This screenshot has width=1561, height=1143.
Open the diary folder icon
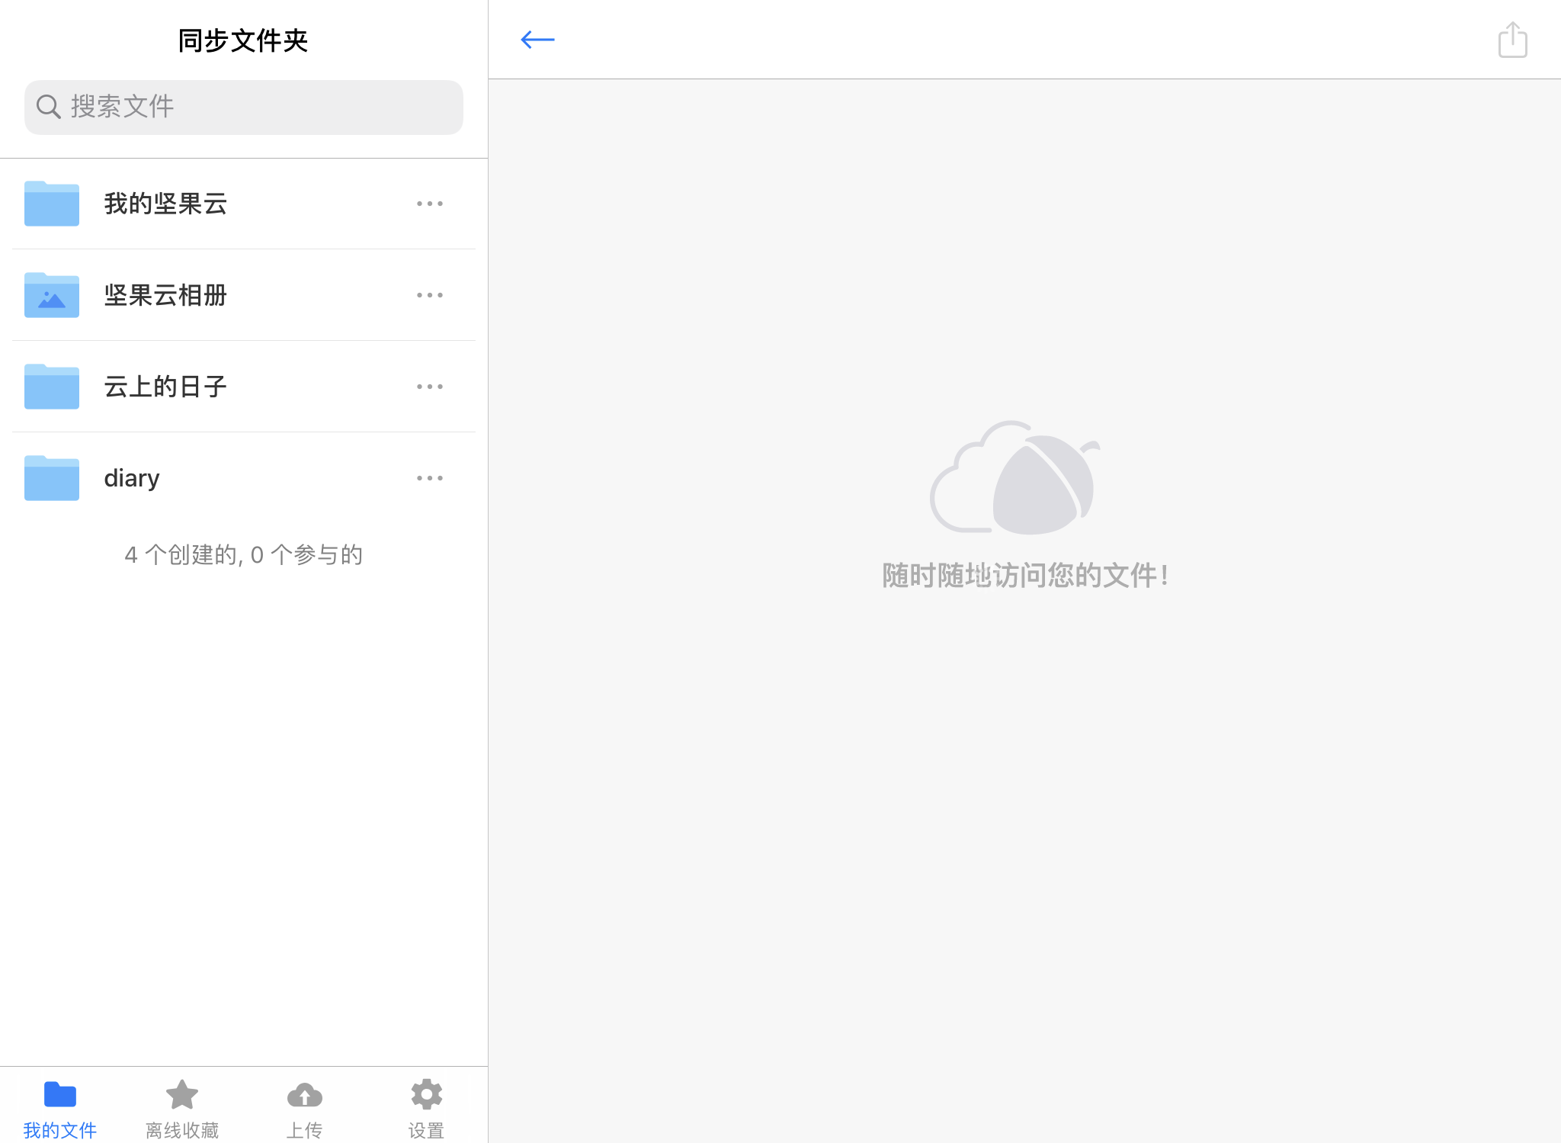click(52, 478)
